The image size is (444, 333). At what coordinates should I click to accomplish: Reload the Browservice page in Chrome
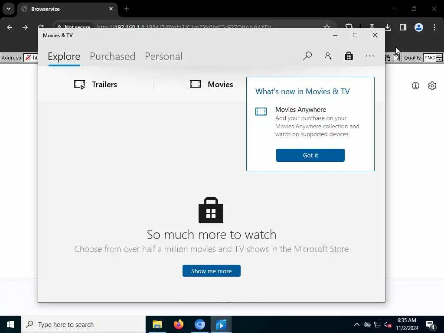tap(41, 26)
